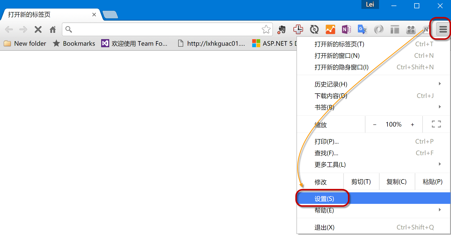
Task: Click the Evernote elephant extension icon
Action: pyautogui.click(x=282, y=30)
